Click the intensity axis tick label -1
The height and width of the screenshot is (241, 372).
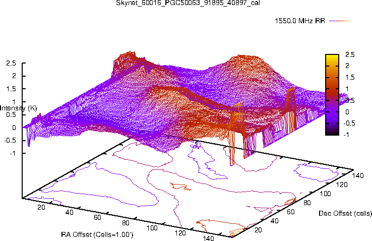(x=13, y=153)
